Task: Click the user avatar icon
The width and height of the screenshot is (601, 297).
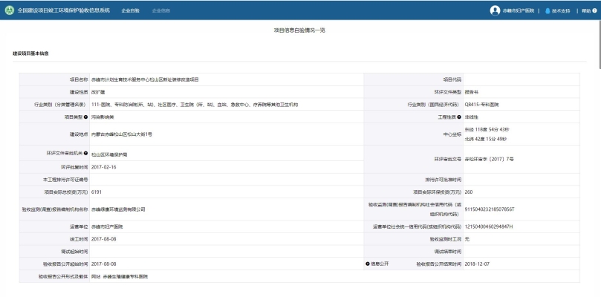Action: click(495, 10)
